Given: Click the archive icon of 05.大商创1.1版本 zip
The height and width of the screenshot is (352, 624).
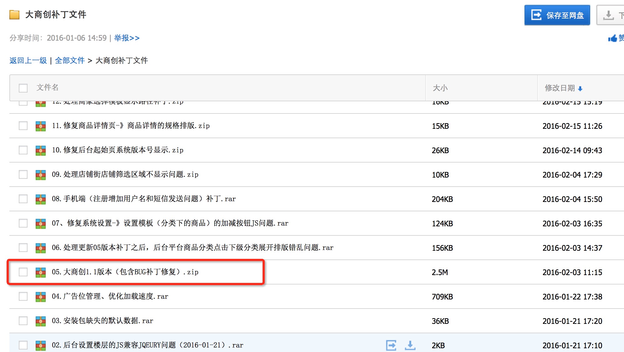Looking at the screenshot, I should click(41, 272).
